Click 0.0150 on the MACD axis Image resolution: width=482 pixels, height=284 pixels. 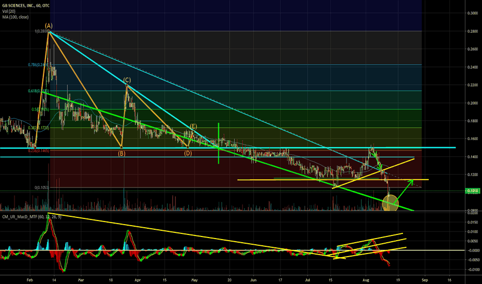pyautogui.click(x=473, y=222)
